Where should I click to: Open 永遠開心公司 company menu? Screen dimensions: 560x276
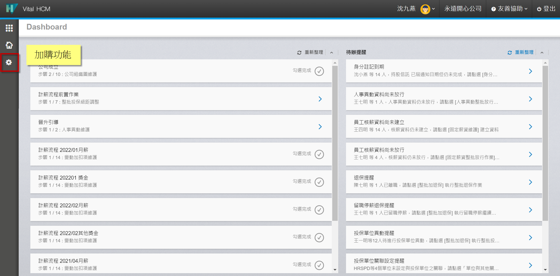pos(463,9)
